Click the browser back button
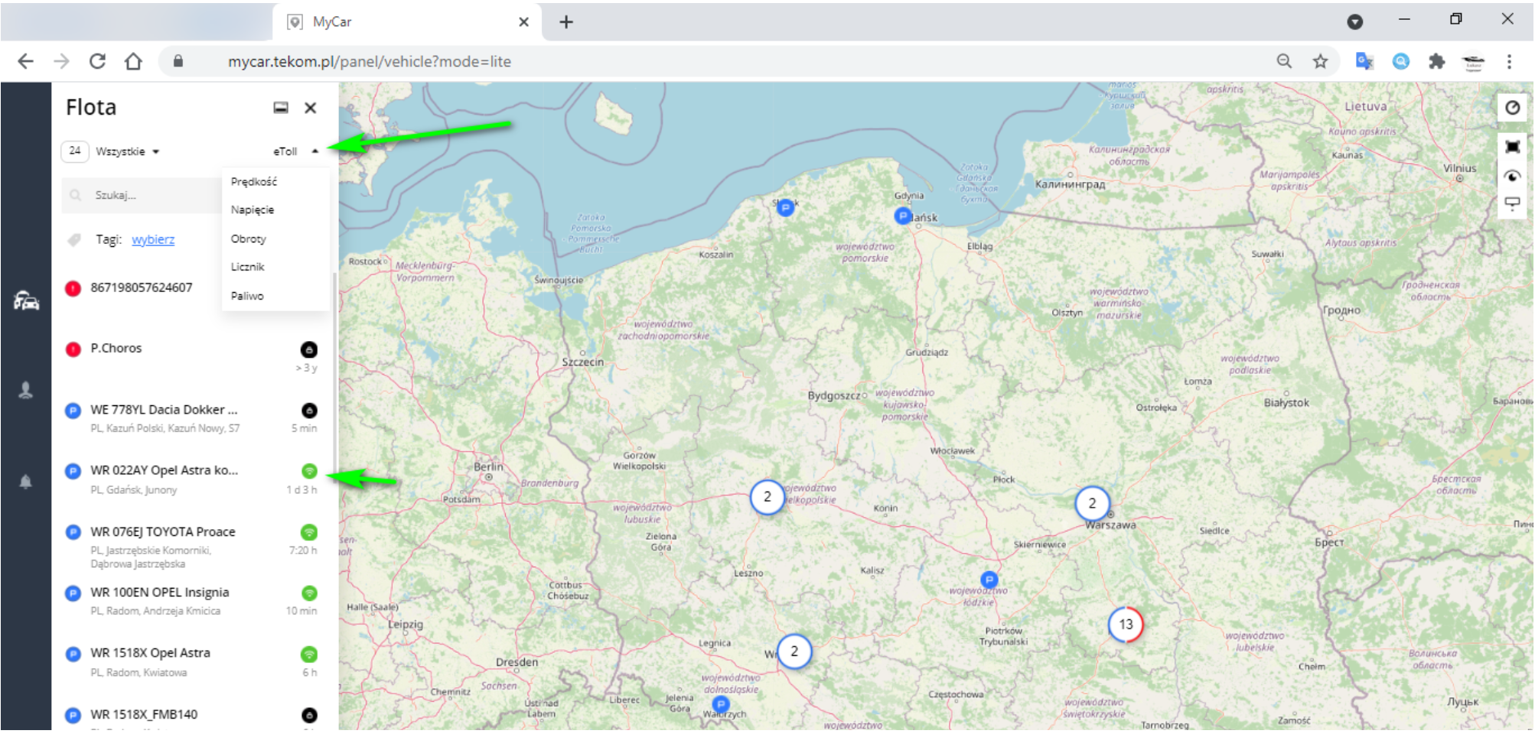 tap(26, 61)
